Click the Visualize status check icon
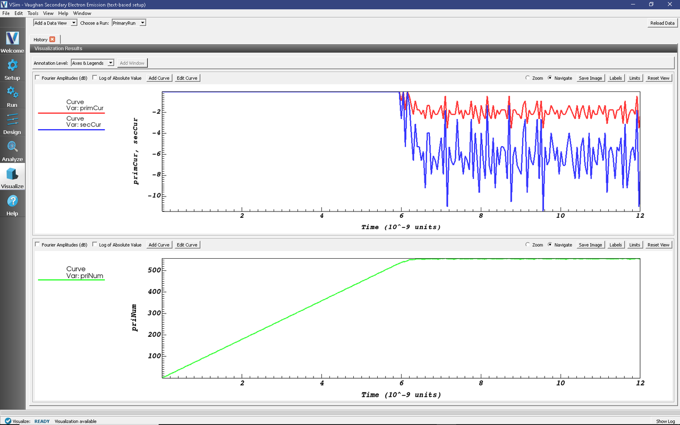The width and height of the screenshot is (680, 425). pos(8,421)
